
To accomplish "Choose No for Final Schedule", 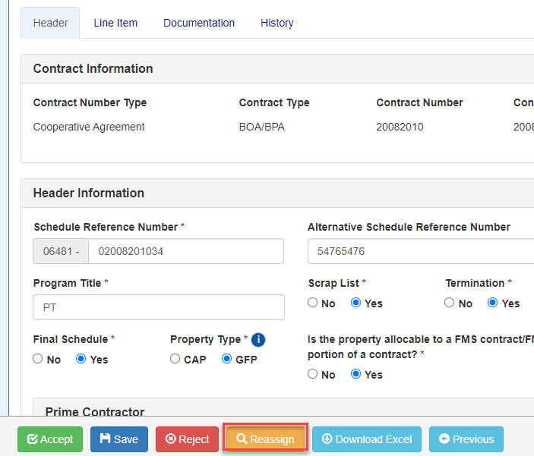I will click(x=38, y=360).
